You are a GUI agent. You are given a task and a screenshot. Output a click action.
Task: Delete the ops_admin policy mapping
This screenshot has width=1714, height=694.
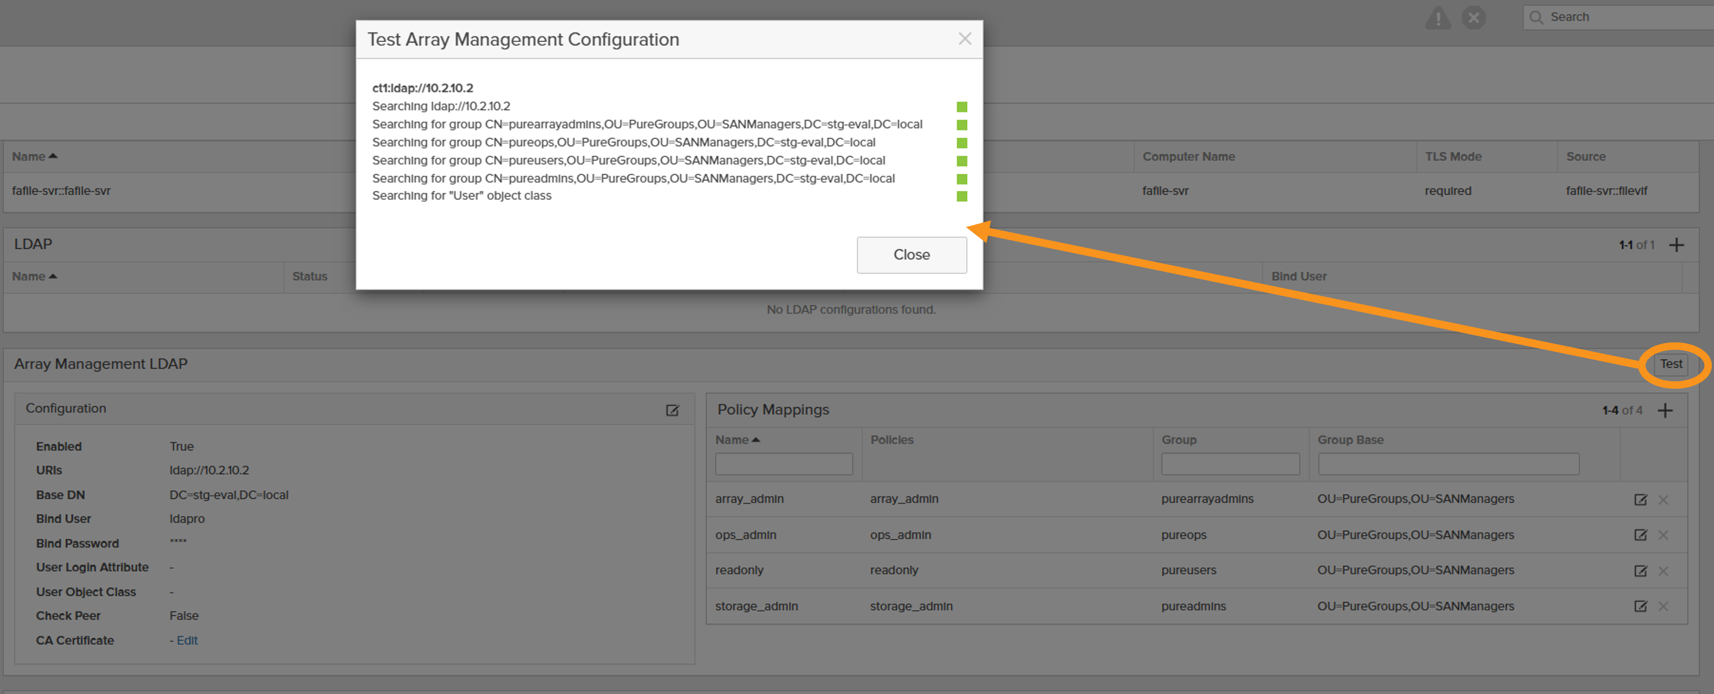tap(1663, 535)
